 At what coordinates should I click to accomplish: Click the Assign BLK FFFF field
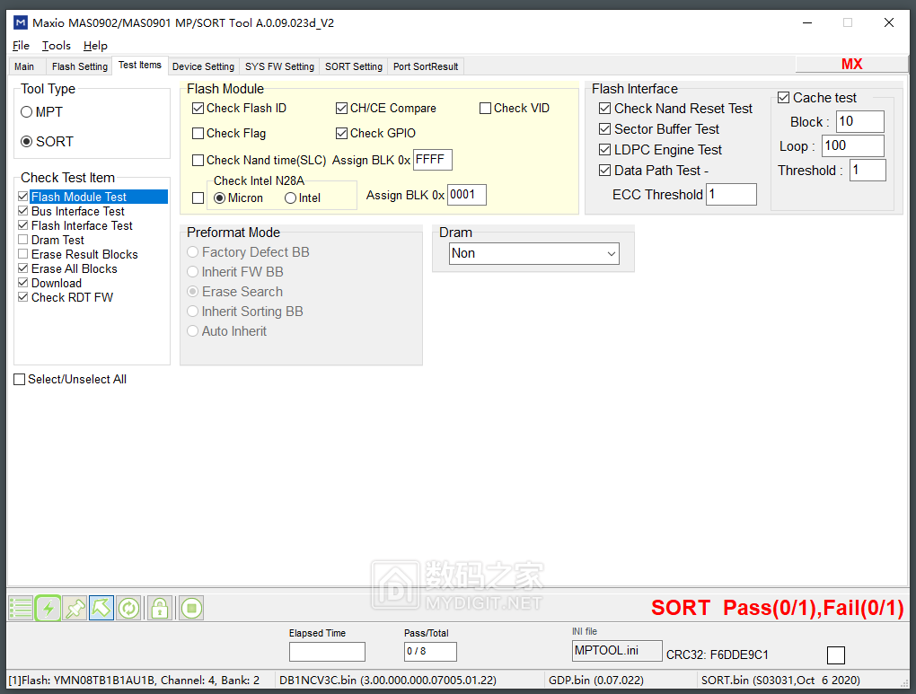(x=432, y=160)
